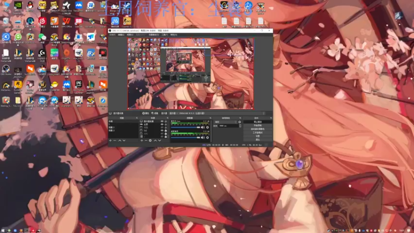Click Properties (属性) in the source toolbar
This screenshot has width=414, height=233.
(x=146, y=113)
